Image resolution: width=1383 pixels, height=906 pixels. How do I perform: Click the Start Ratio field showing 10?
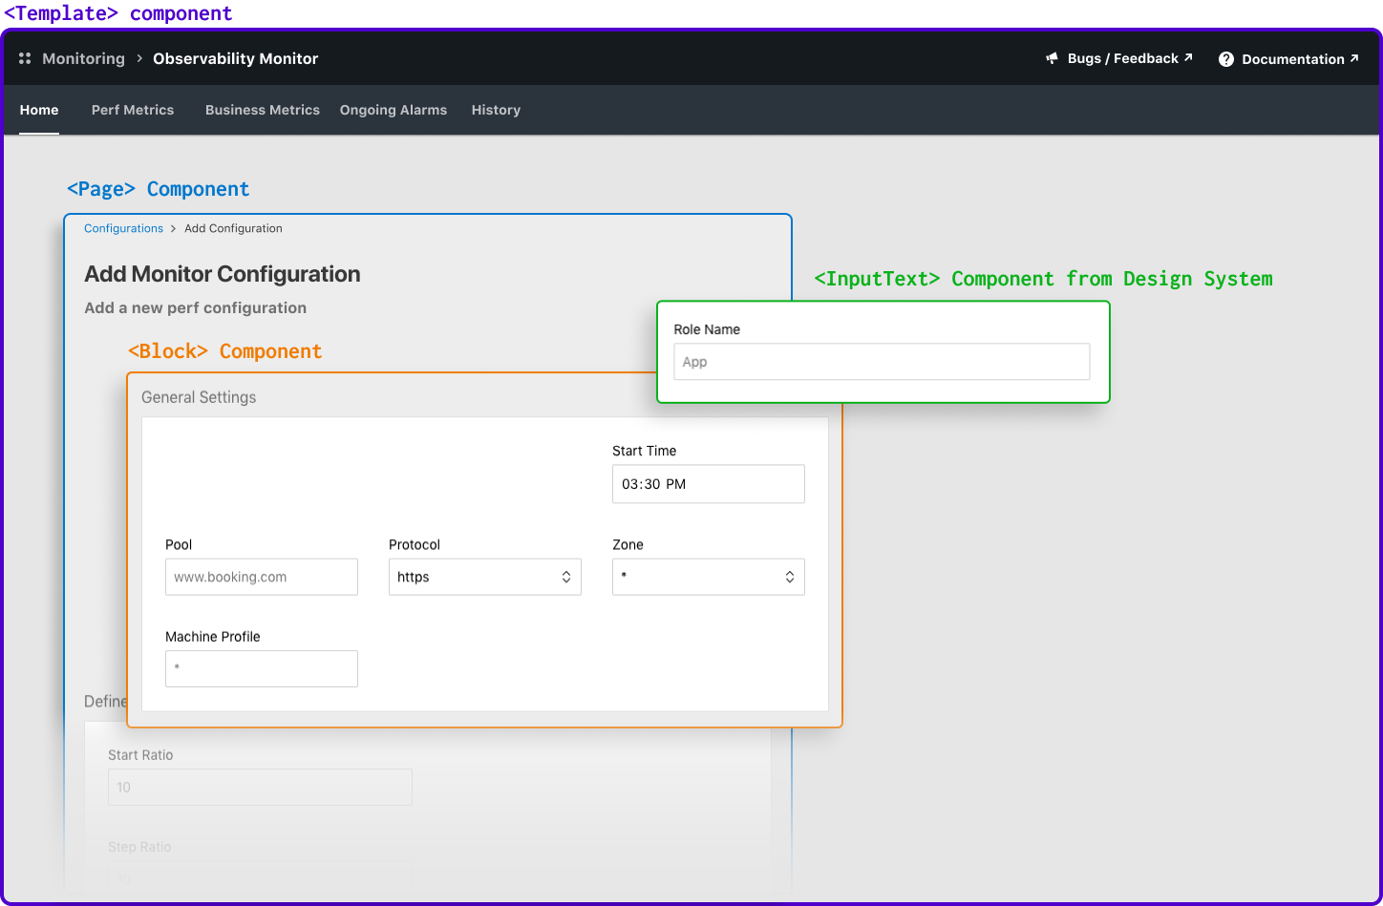pos(260,787)
